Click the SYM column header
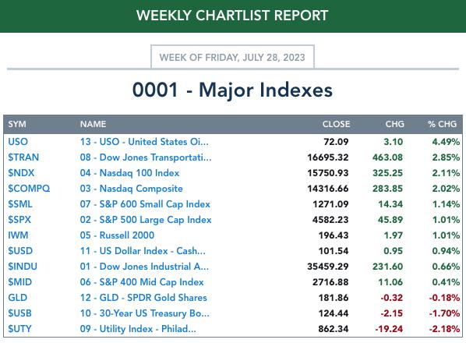466x343 pixels. pos(17,124)
